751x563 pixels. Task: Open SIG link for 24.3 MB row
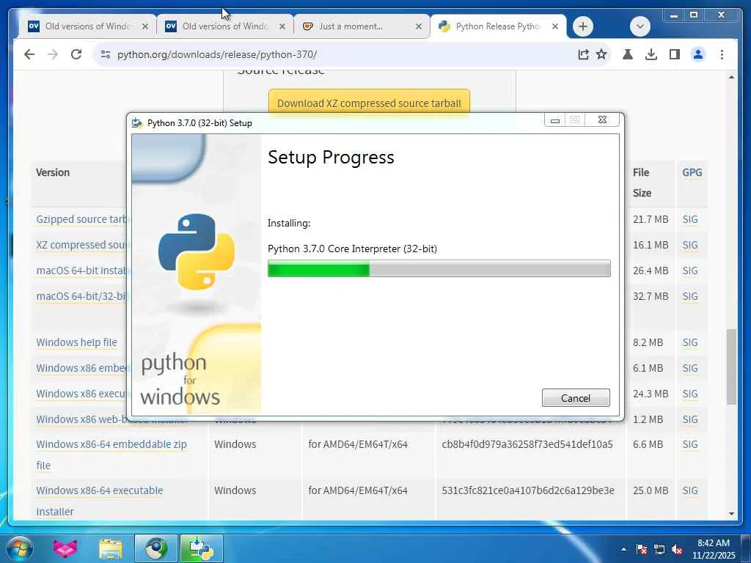[689, 394]
